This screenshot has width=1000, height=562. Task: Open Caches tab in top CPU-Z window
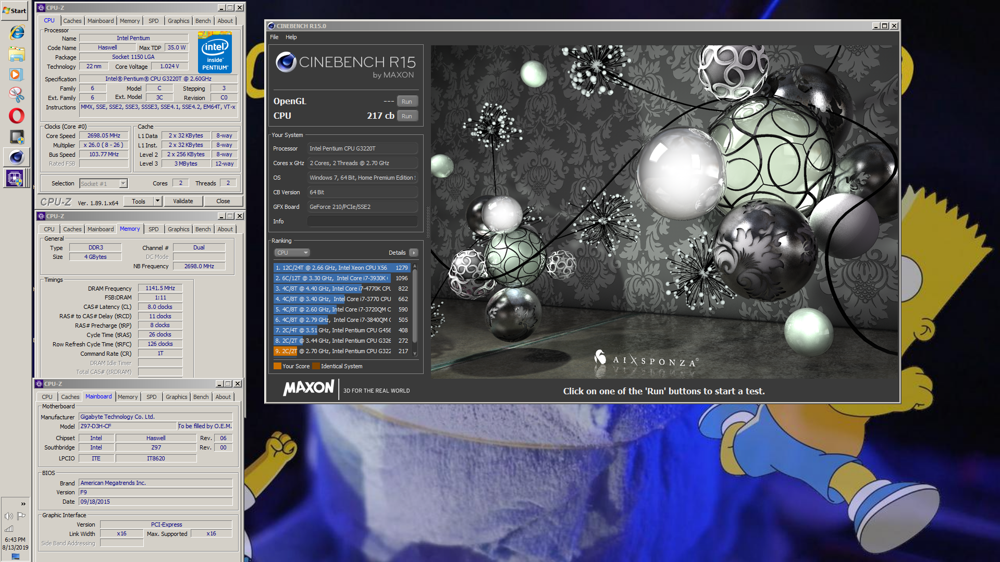72,21
